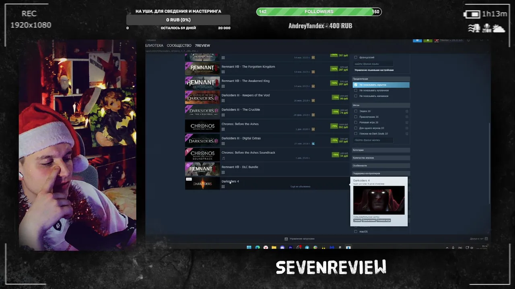Check the Ролевая игра 16 tag filter

(356, 122)
